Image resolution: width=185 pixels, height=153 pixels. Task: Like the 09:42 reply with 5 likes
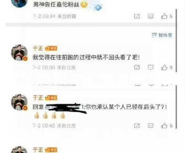[166, 126]
